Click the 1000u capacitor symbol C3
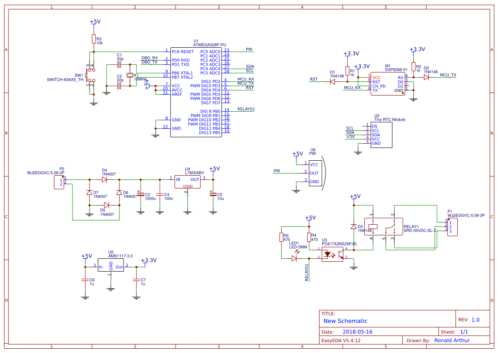The width and height of the screenshot is (499, 353). (141, 195)
